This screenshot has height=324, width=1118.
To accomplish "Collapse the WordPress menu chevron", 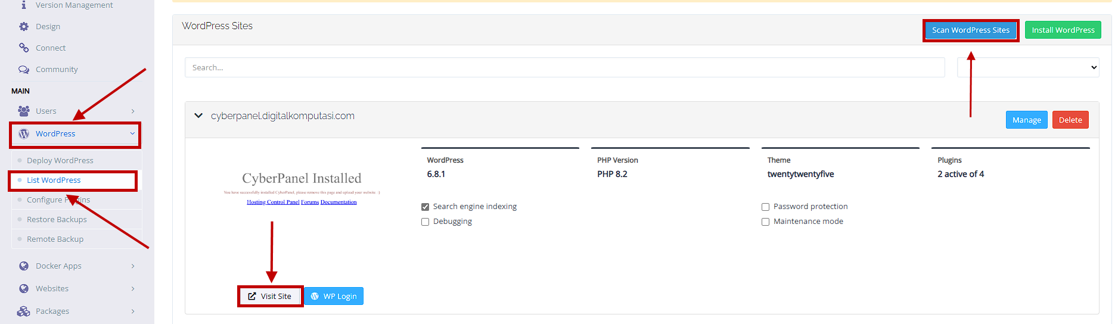I will coord(132,133).
